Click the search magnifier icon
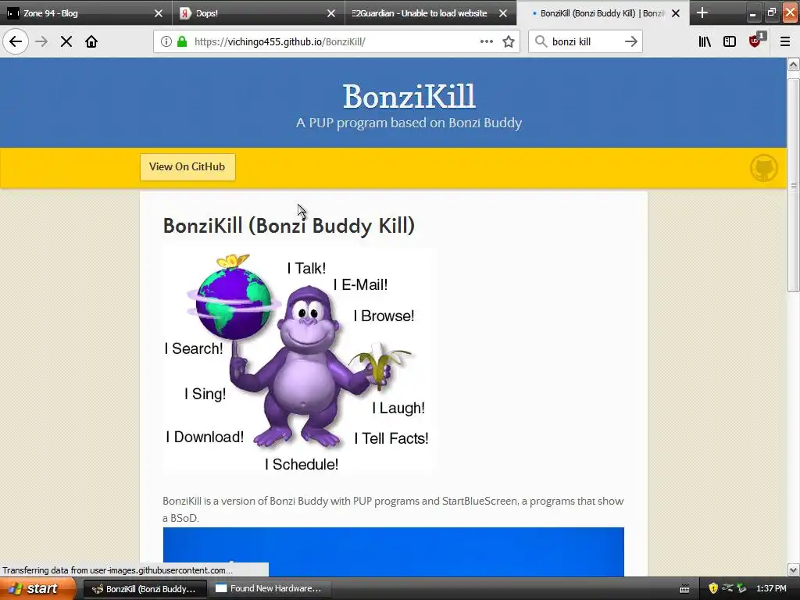Viewport: 800px width, 600px height. 541,41
